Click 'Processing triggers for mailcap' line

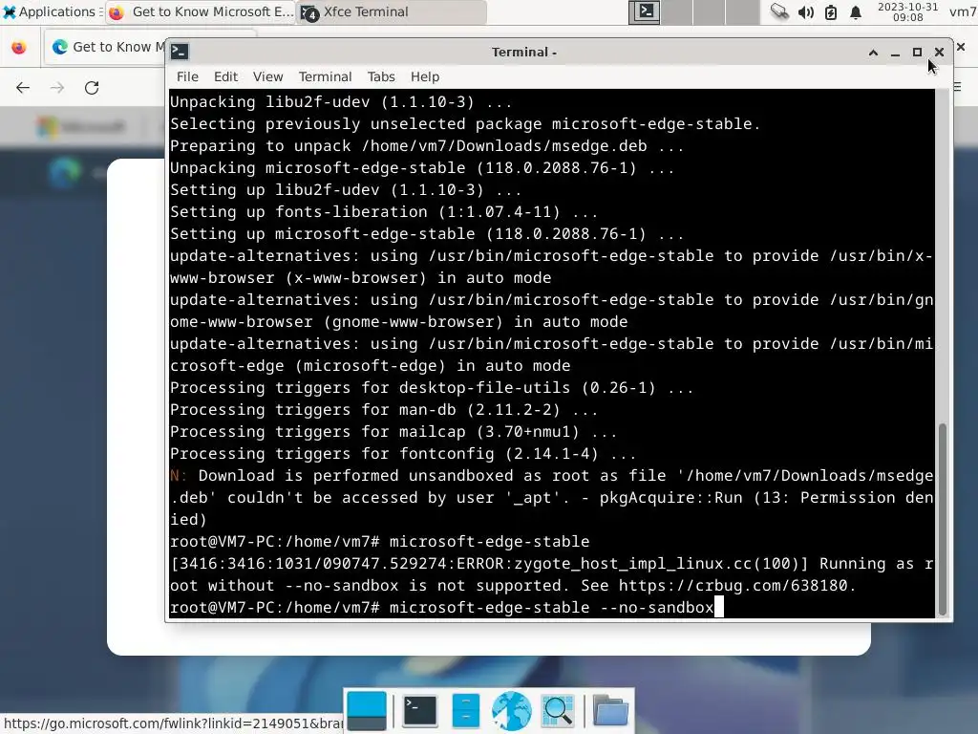point(393,432)
